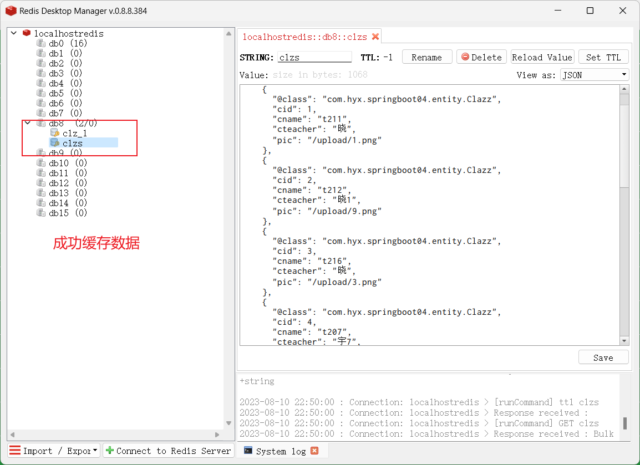Click the Rename button
The width and height of the screenshot is (640, 465).
click(x=427, y=57)
